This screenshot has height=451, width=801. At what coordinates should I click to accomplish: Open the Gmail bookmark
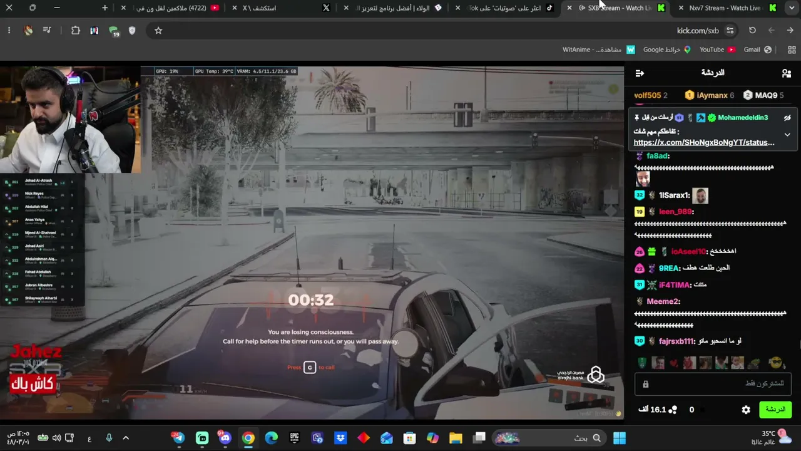point(757,49)
